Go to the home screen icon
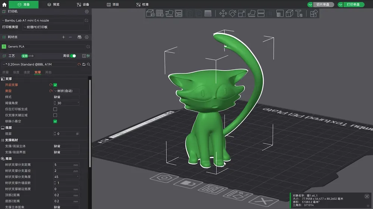Screen dimensions: 373x209 coord(4,4)
